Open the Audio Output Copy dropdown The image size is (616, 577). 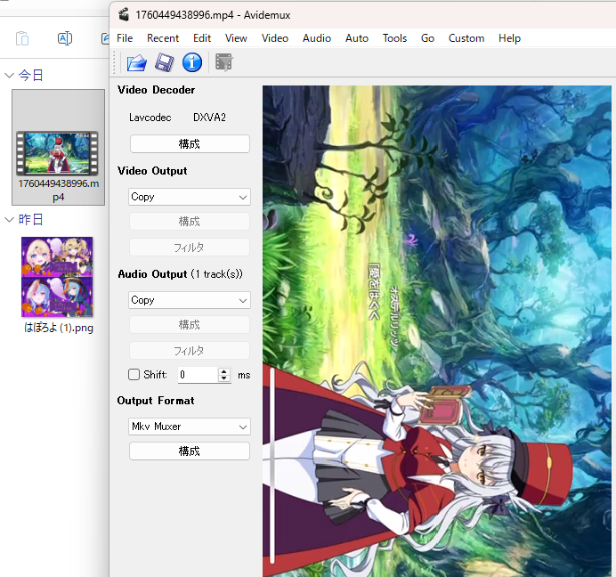pyautogui.click(x=190, y=300)
